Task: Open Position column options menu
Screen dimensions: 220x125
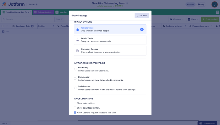Action: (54, 26)
